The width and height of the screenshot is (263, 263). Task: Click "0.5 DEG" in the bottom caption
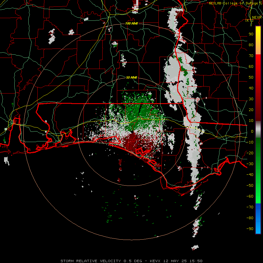click(133, 261)
